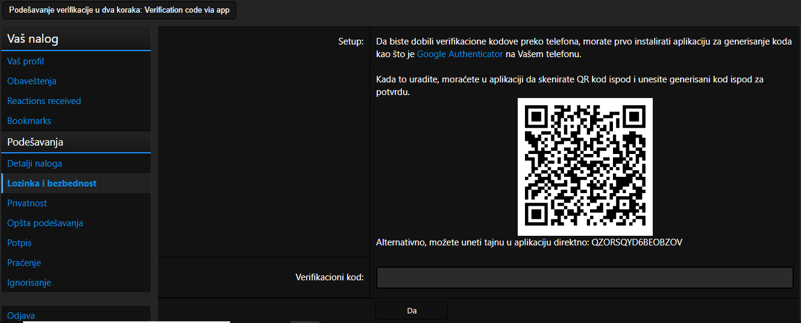Viewport: 801px width, 323px height.
Task: Follow the Google Authenticator link
Action: [x=460, y=54]
